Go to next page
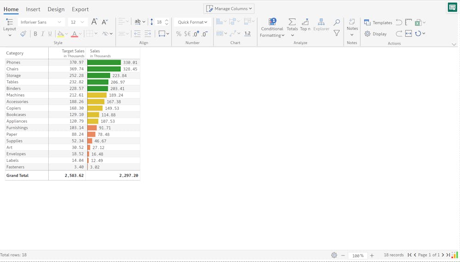The height and width of the screenshot is (262, 460). [443, 255]
